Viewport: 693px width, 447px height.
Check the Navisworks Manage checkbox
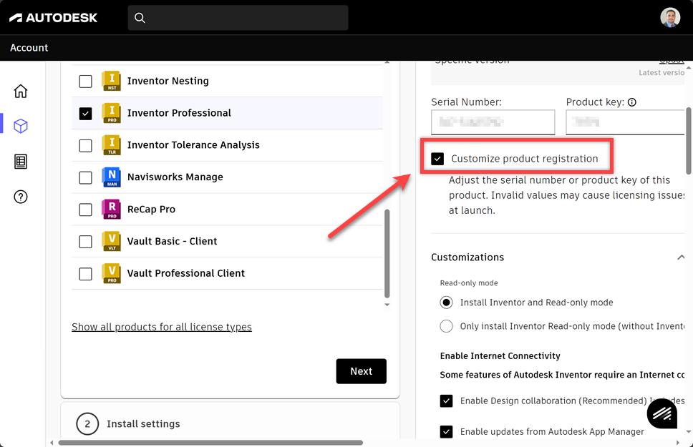click(x=86, y=177)
